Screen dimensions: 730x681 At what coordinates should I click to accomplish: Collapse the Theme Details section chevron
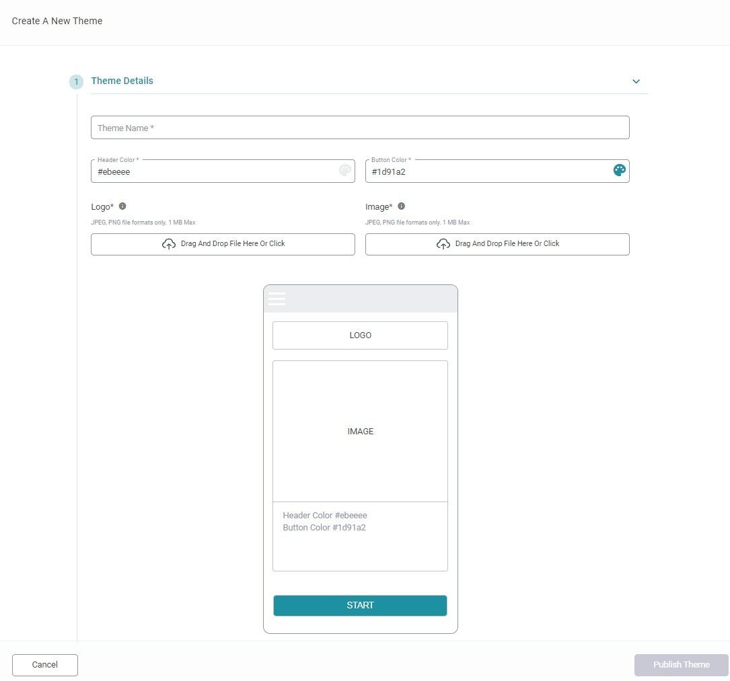click(x=636, y=81)
